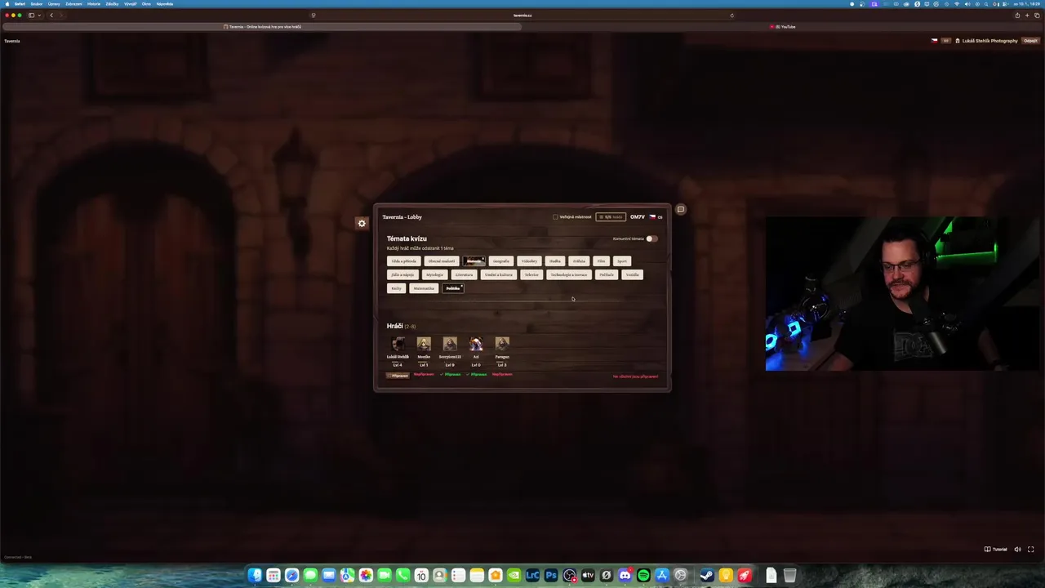This screenshot has height=588, width=1045.
Task: Open the lobby players-count button
Action: click(x=611, y=217)
